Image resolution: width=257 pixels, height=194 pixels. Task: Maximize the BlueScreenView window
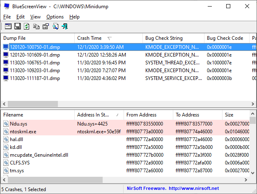tap(228, 6)
